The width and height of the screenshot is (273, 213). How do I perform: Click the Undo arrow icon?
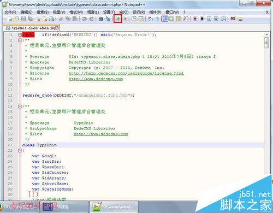point(84,19)
